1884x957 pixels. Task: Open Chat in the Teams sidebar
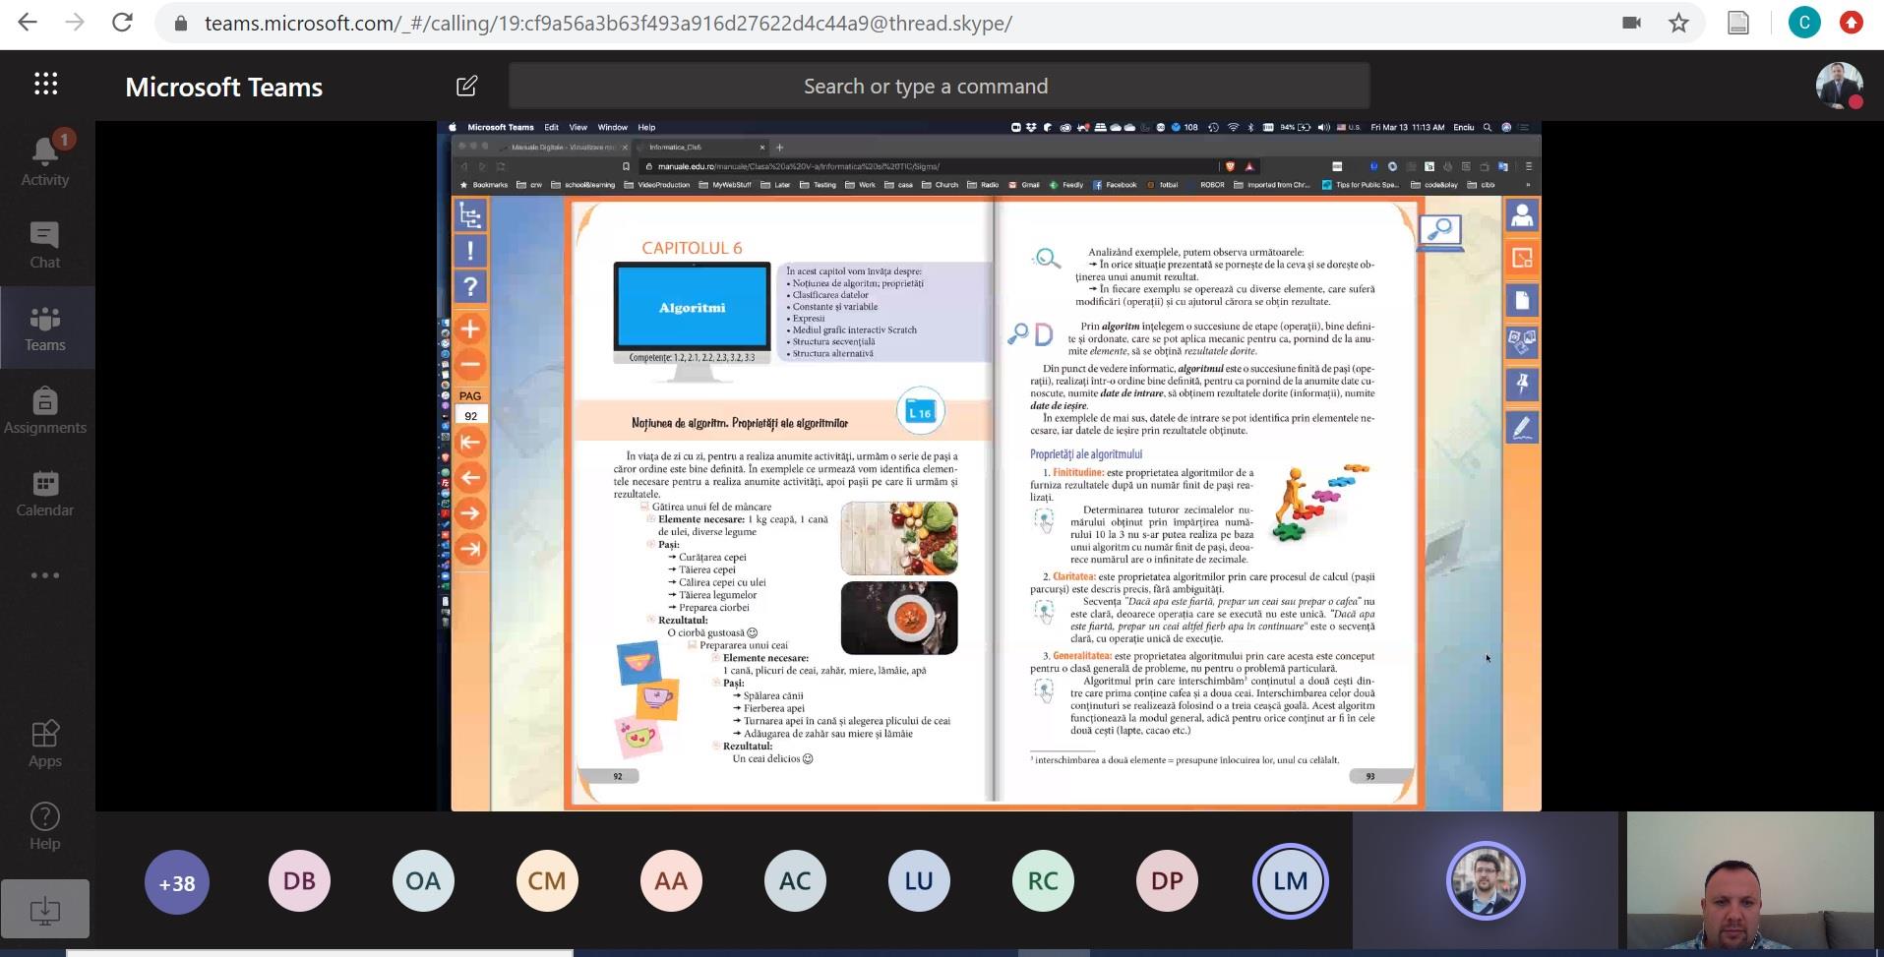(45, 245)
